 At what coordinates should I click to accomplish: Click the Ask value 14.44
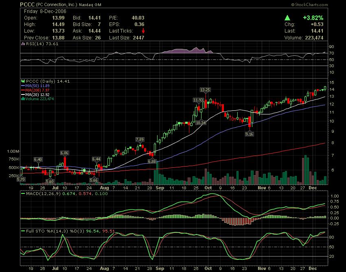pyautogui.click(x=94, y=31)
